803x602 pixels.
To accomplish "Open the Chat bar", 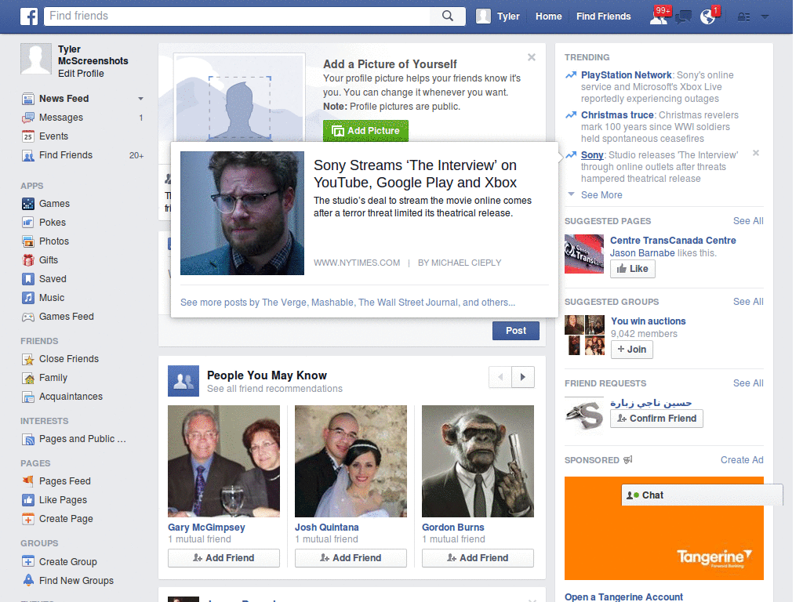I will [x=702, y=495].
